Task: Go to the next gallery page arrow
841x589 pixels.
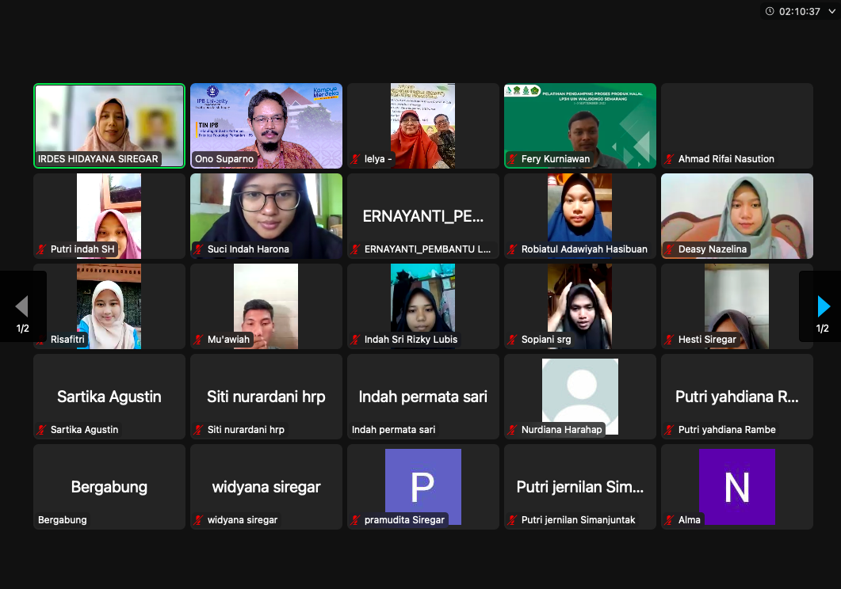Action: pyautogui.click(x=824, y=306)
